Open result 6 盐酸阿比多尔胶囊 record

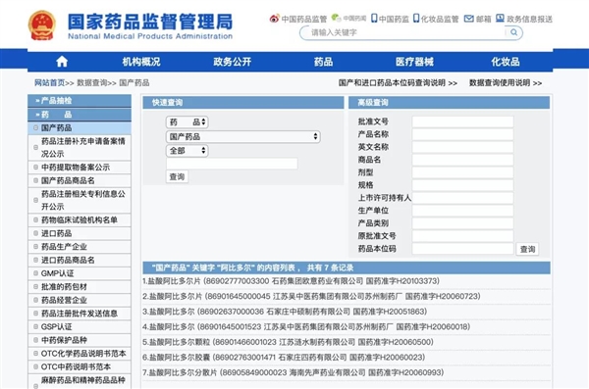click(x=284, y=357)
